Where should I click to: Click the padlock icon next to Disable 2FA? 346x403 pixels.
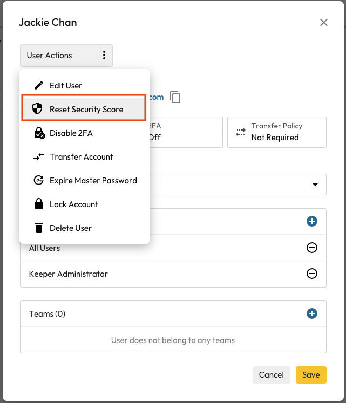(x=39, y=133)
